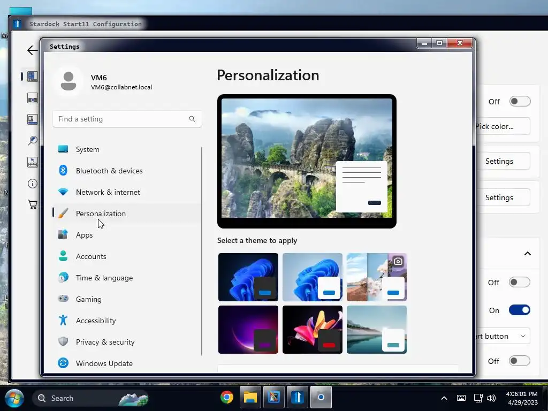Launch Google Chrome from taskbar
This screenshot has height=411, width=548.
coord(227,398)
